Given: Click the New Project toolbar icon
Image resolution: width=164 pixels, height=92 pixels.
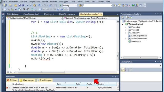Looking at the screenshot, I should (5, 5).
